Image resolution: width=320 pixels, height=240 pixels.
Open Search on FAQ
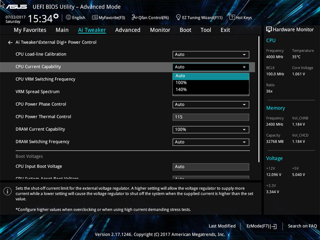pyautogui.click(x=302, y=226)
